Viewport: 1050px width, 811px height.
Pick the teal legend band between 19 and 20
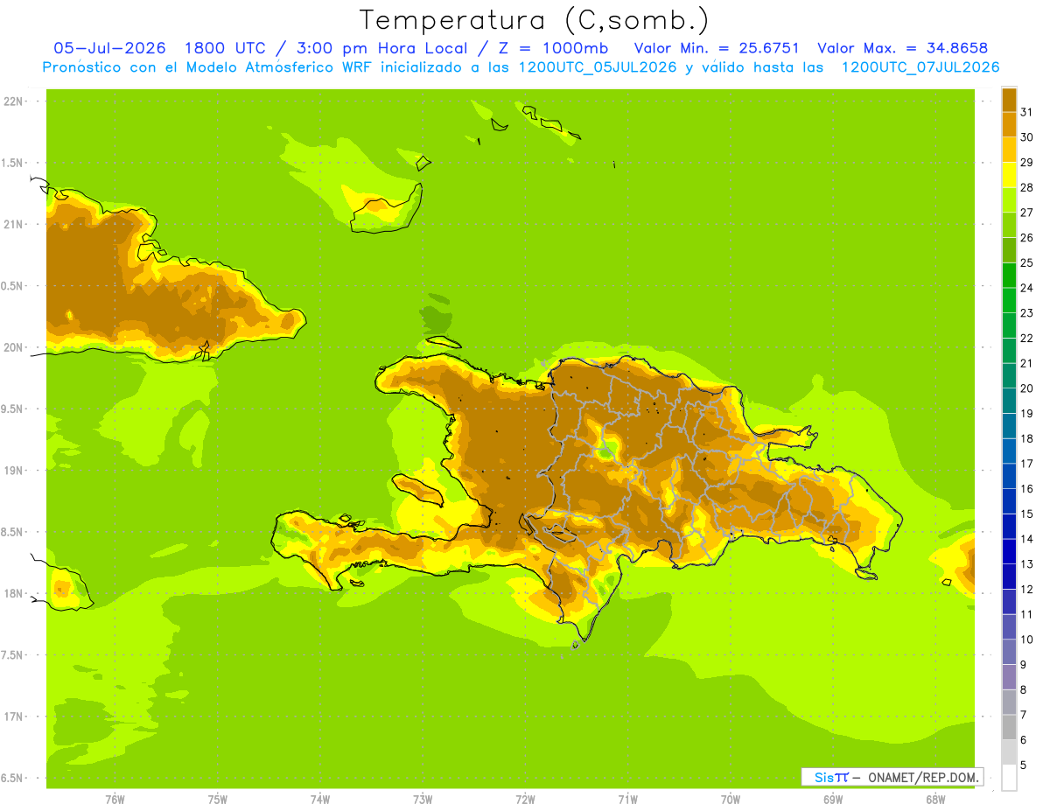tap(1009, 402)
